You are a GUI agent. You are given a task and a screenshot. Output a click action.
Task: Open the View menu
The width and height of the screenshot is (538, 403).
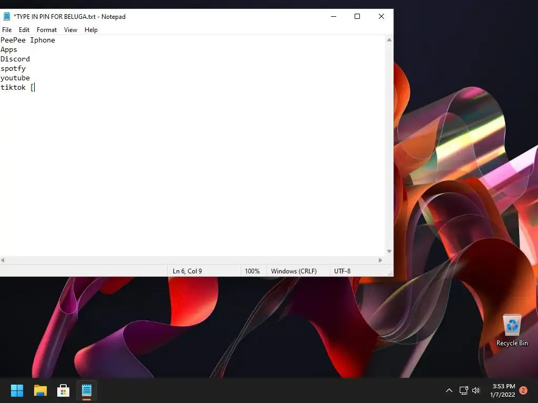71,30
